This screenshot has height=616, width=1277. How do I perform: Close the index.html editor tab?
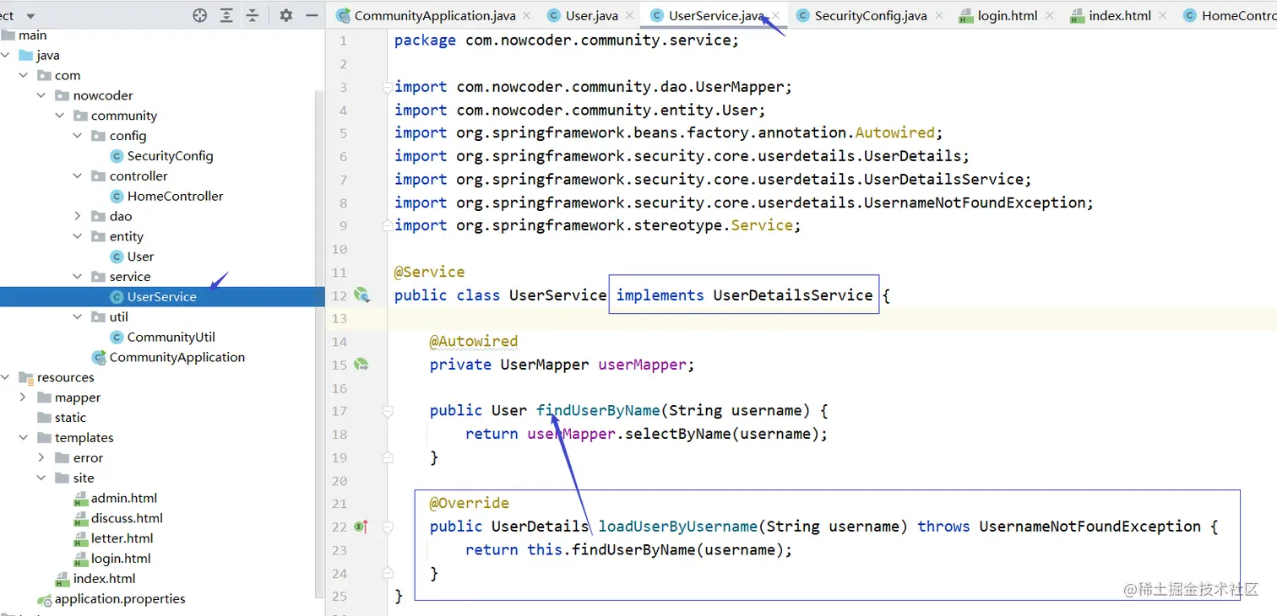1163,15
